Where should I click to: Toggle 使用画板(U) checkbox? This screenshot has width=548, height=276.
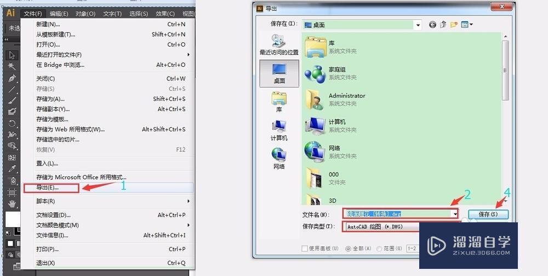pyautogui.click(x=304, y=249)
